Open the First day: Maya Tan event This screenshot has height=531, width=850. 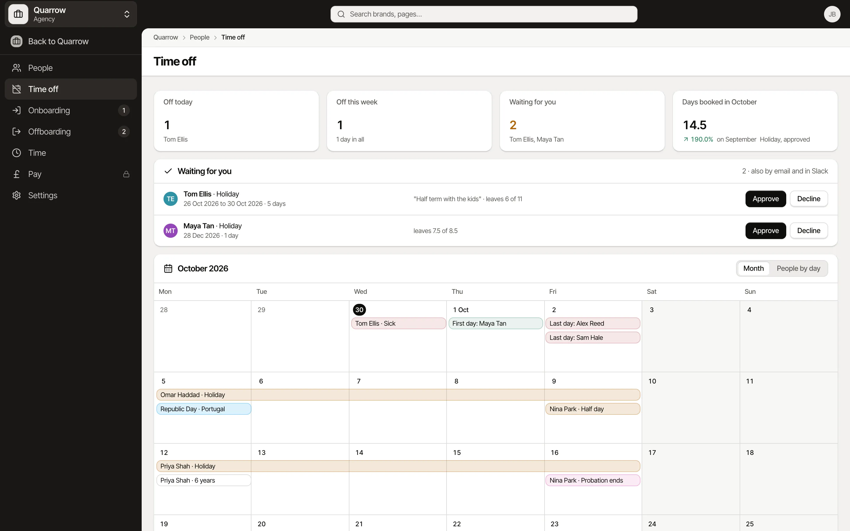(496, 323)
